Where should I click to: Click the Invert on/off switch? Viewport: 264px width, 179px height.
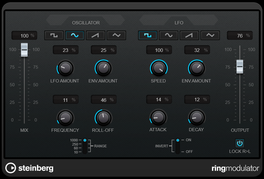[x=178, y=146]
